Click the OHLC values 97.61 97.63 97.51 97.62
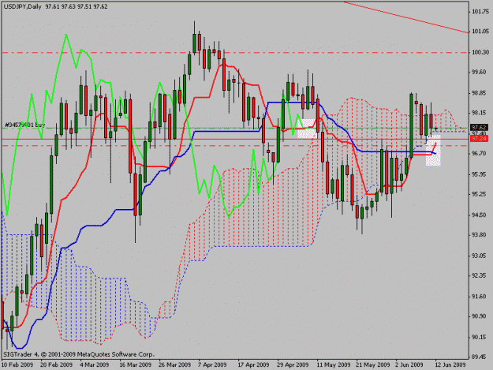 point(77,6)
